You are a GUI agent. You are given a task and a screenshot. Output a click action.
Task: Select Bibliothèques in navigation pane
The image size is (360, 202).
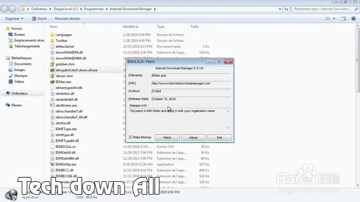coord(21,58)
